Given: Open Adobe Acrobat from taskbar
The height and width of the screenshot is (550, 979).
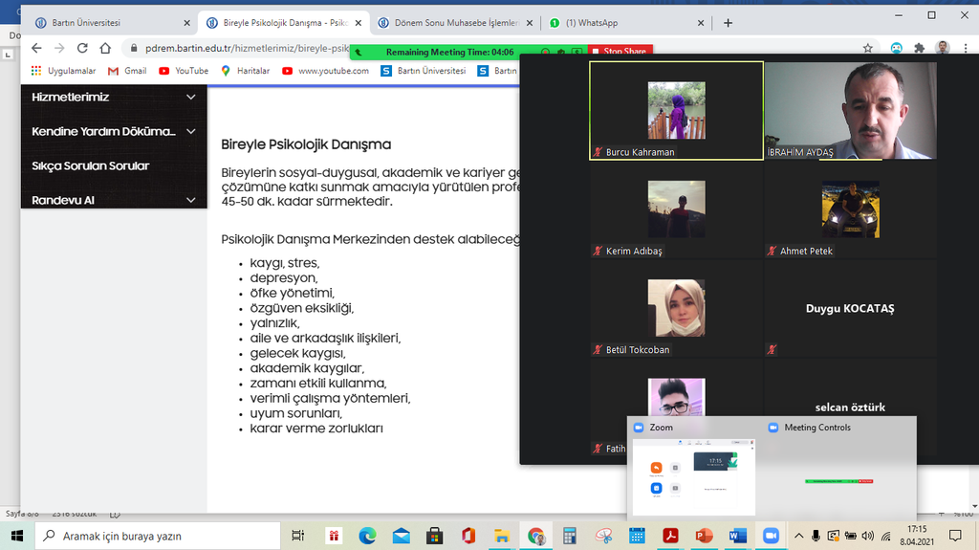Looking at the screenshot, I should point(670,536).
